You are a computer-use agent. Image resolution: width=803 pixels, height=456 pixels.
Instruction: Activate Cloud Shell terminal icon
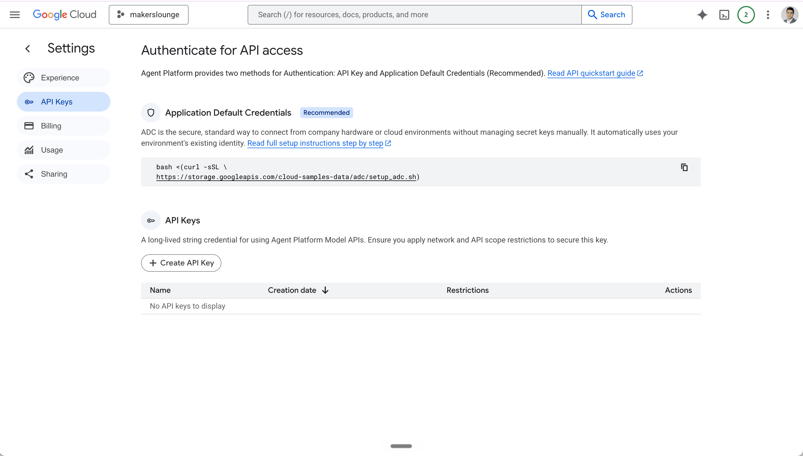pyautogui.click(x=724, y=15)
